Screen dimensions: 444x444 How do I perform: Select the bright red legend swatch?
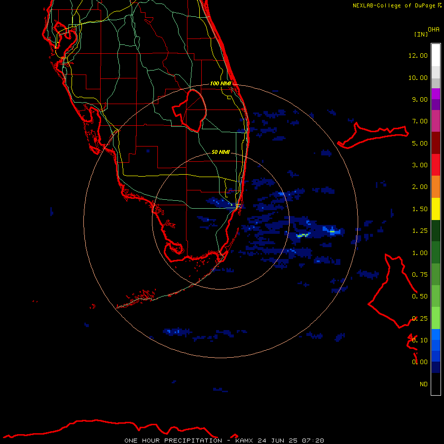point(436,165)
